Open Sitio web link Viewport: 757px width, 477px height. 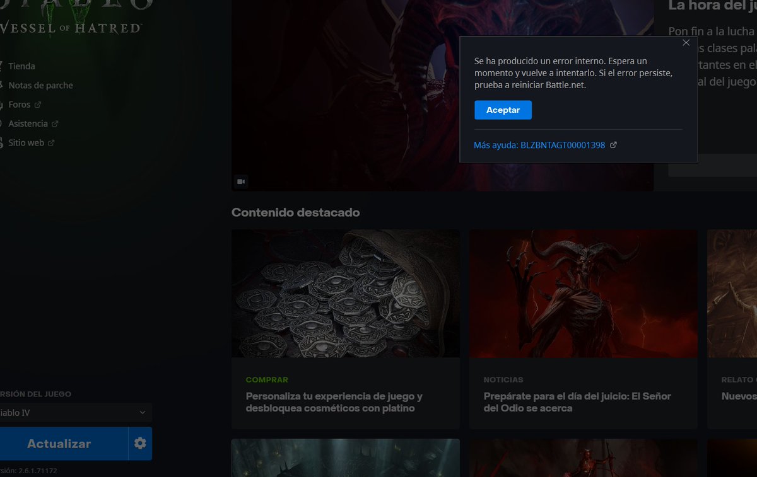click(x=26, y=143)
